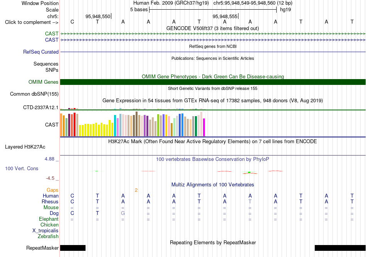Click the 4.88 PhyloP upper scale value
Viewport: 366px width, 257px height.
tap(49, 159)
